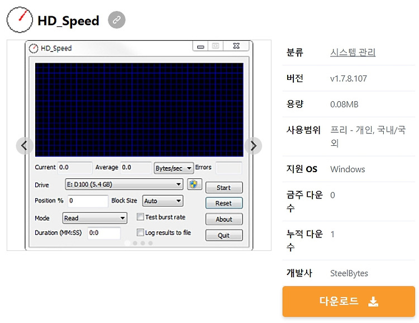Image resolution: width=419 pixels, height=323 pixels.
Task: Click the developer name SteelBytes
Action: pyautogui.click(x=349, y=273)
